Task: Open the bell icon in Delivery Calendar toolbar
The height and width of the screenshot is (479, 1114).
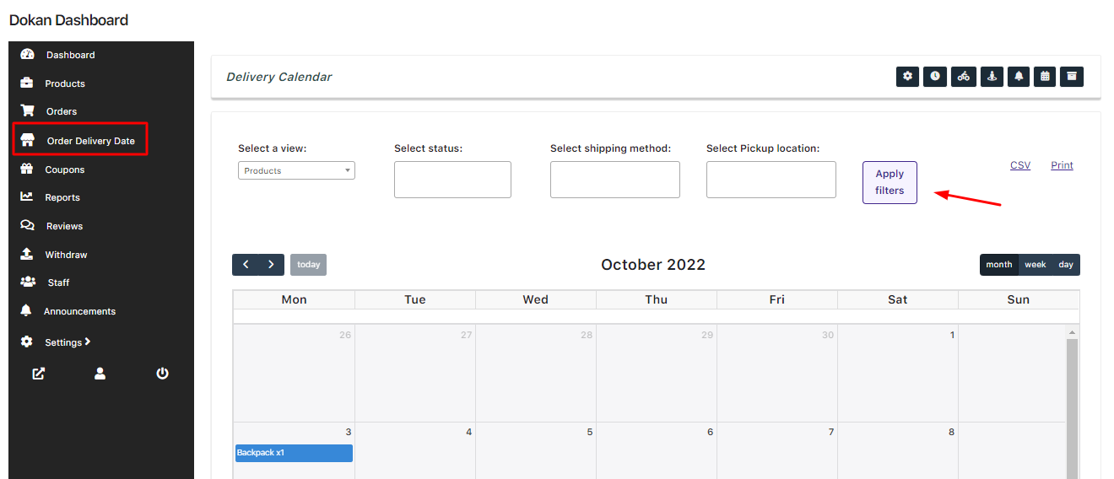Action: [1019, 76]
